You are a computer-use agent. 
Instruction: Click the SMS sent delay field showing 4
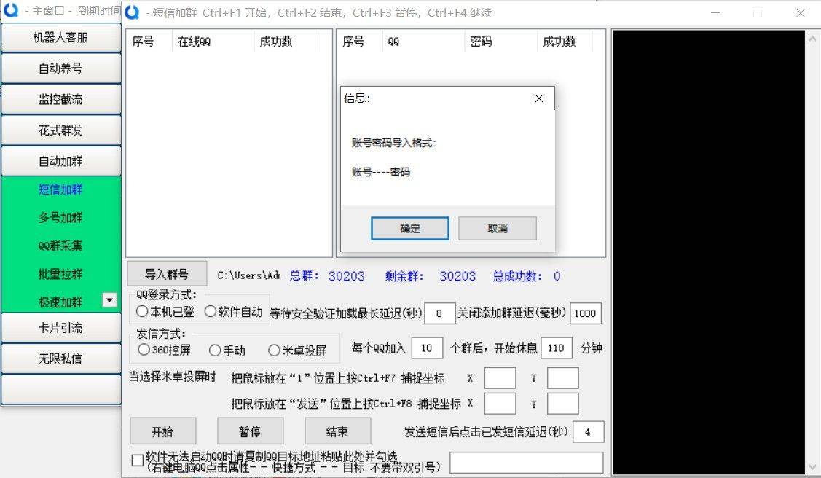click(589, 432)
